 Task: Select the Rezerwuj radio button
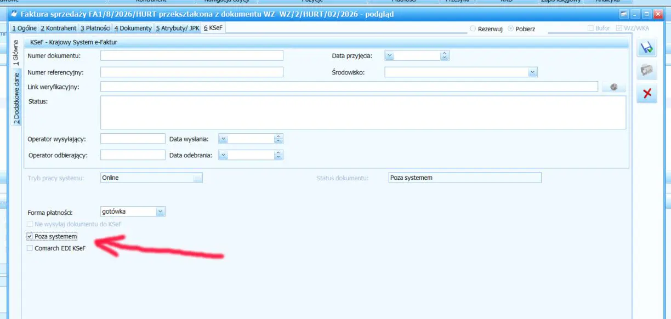click(473, 29)
